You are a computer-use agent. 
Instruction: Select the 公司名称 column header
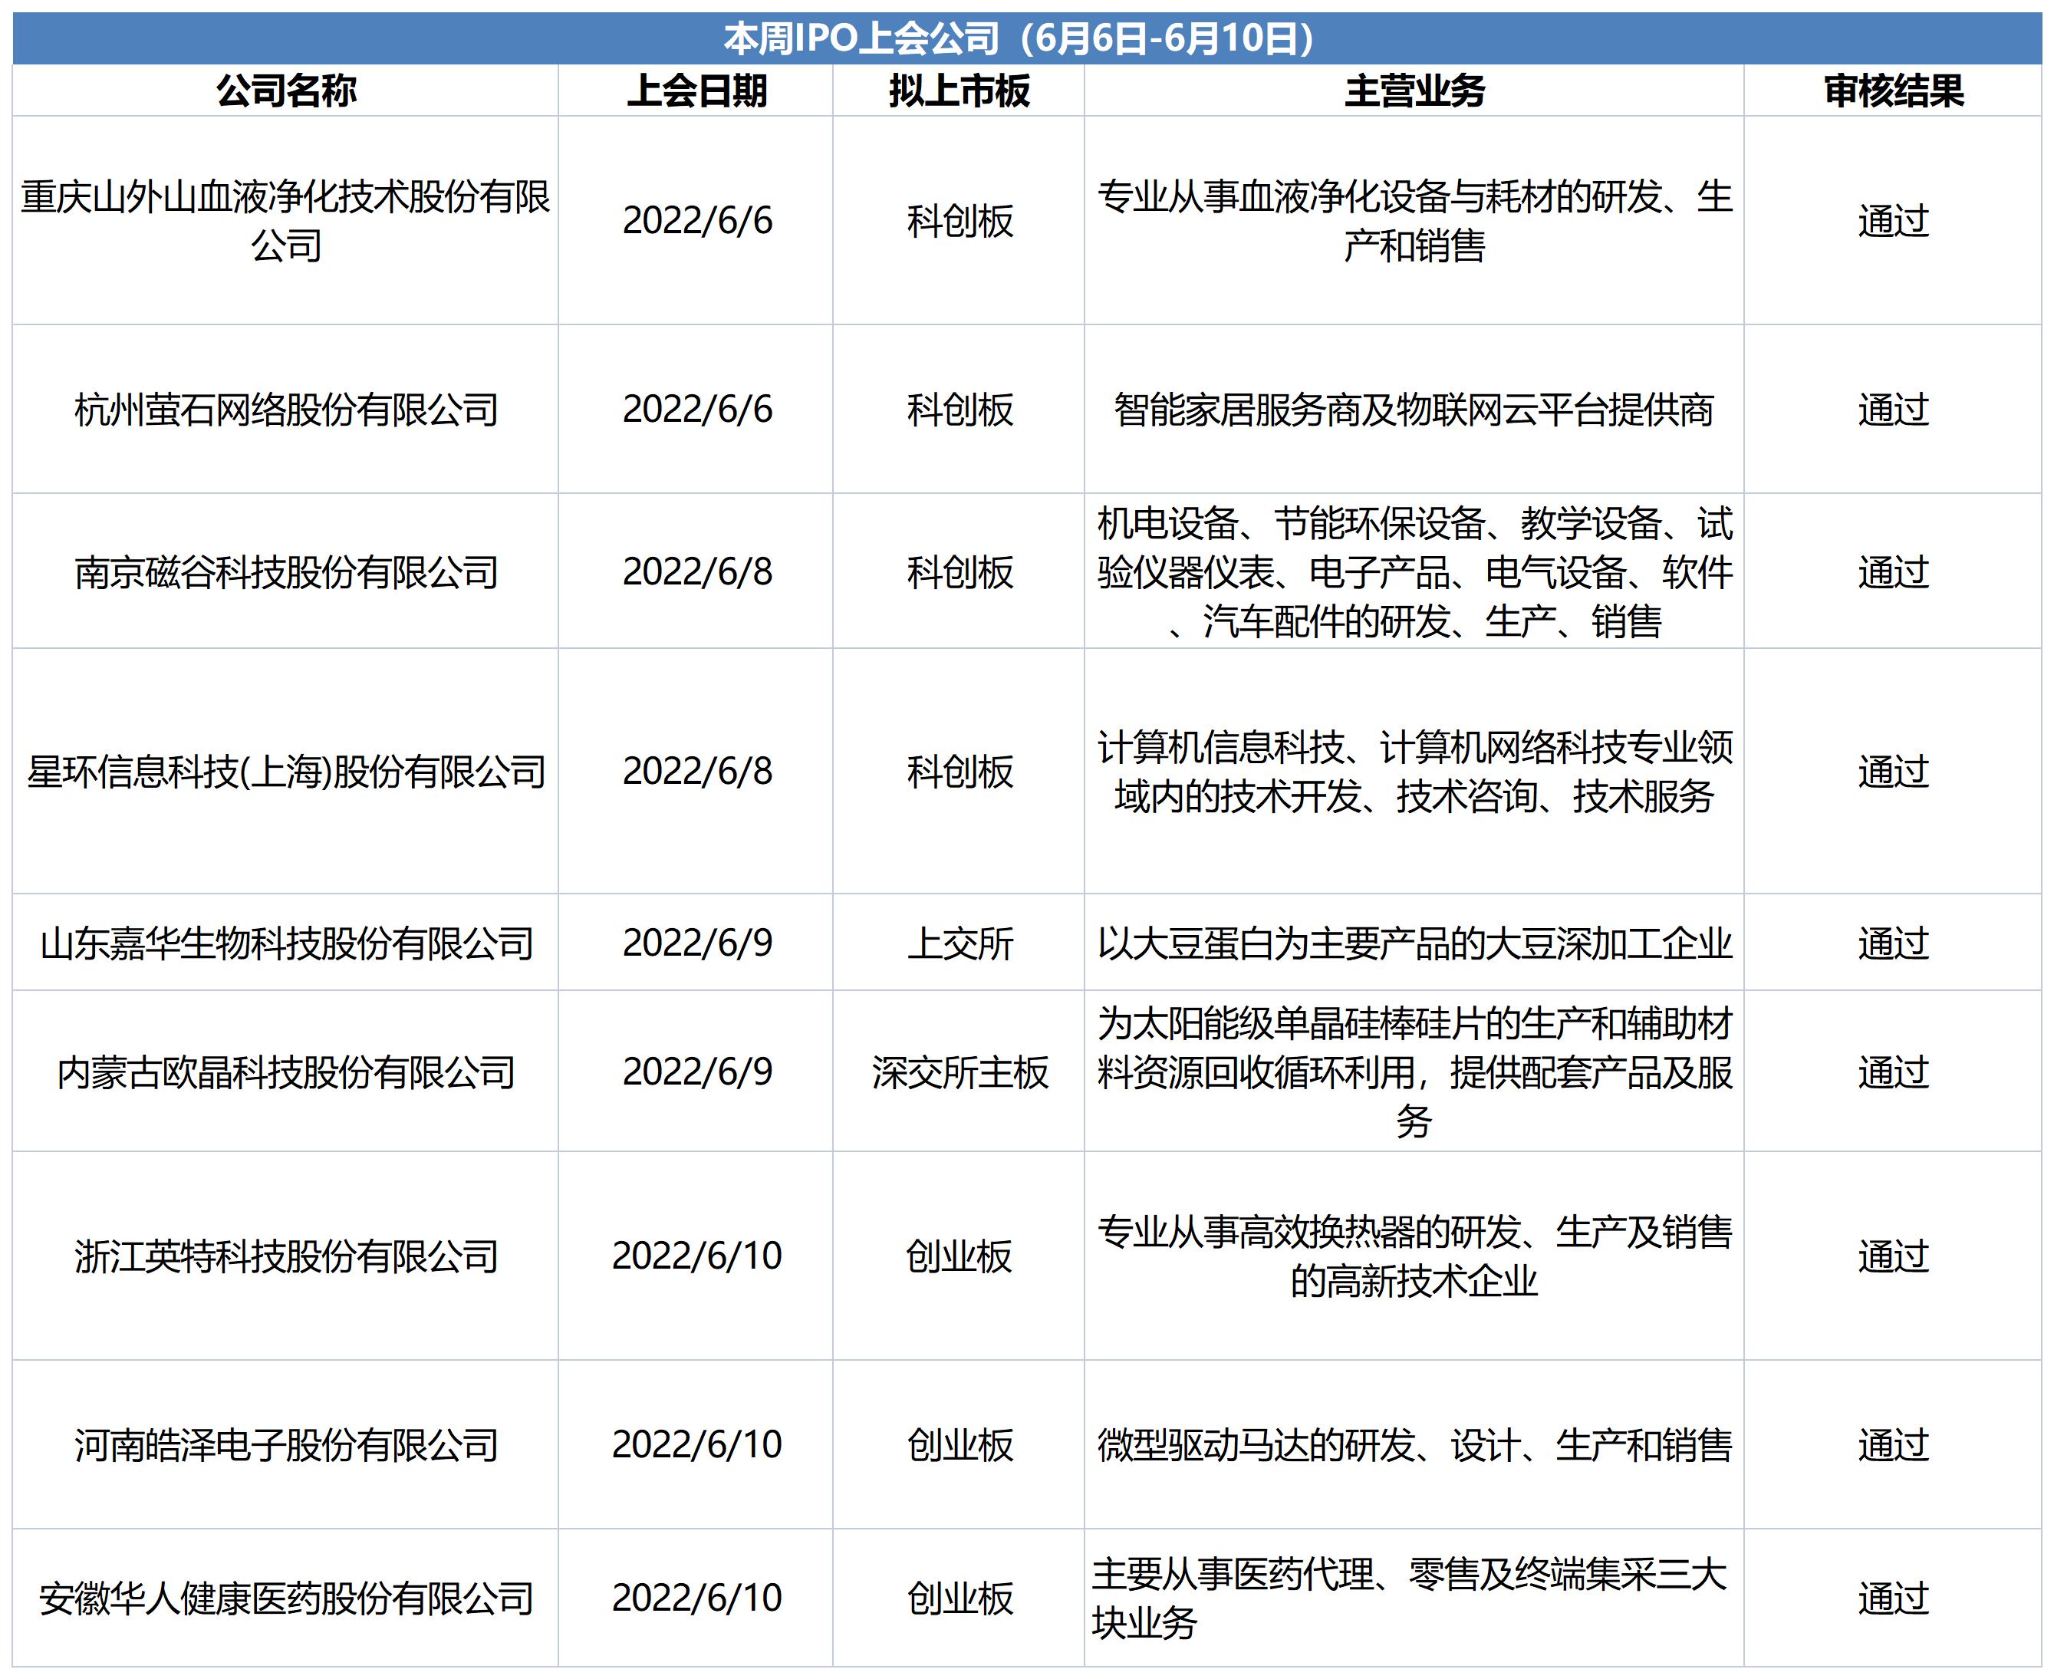286,91
